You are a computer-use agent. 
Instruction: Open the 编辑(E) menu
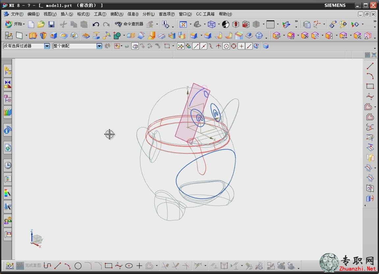tap(33, 14)
